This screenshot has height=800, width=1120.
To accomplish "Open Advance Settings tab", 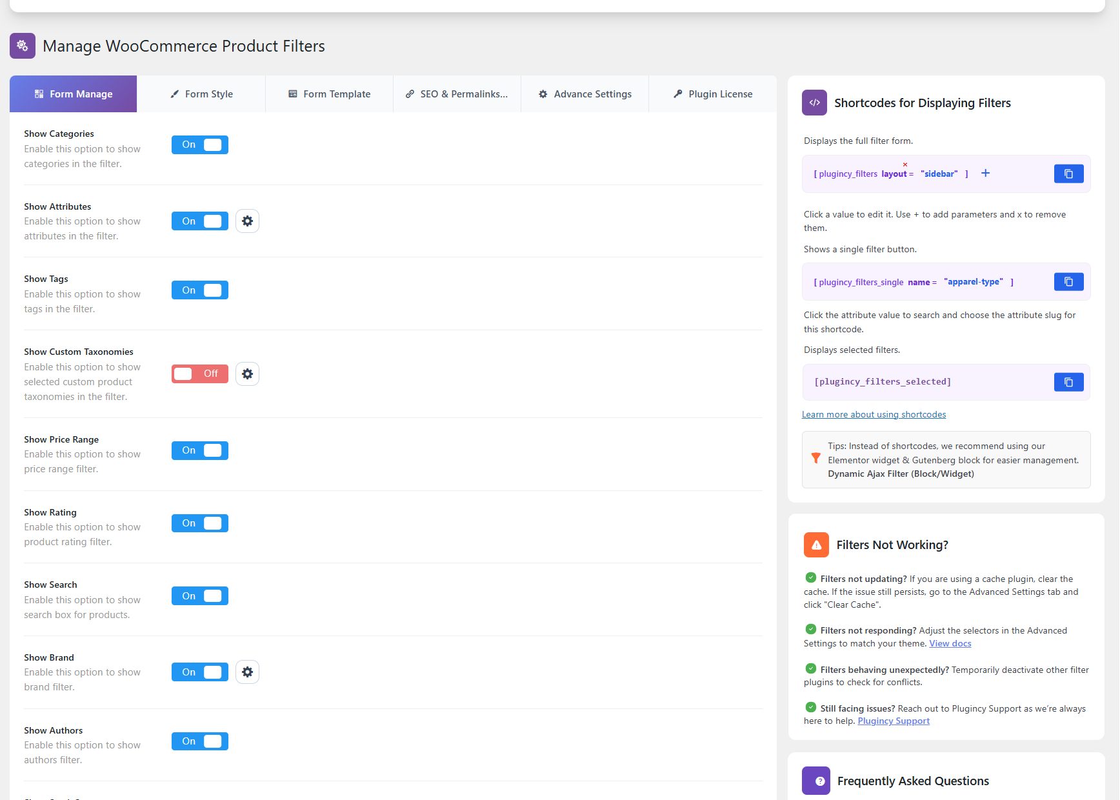I will [x=585, y=94].
